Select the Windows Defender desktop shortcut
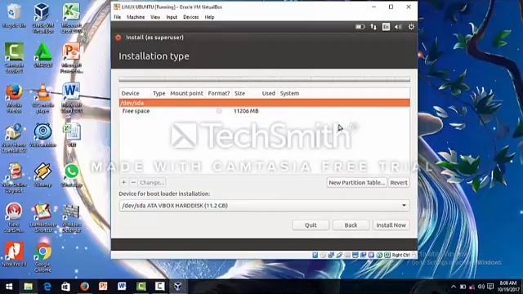 [71, 218]
